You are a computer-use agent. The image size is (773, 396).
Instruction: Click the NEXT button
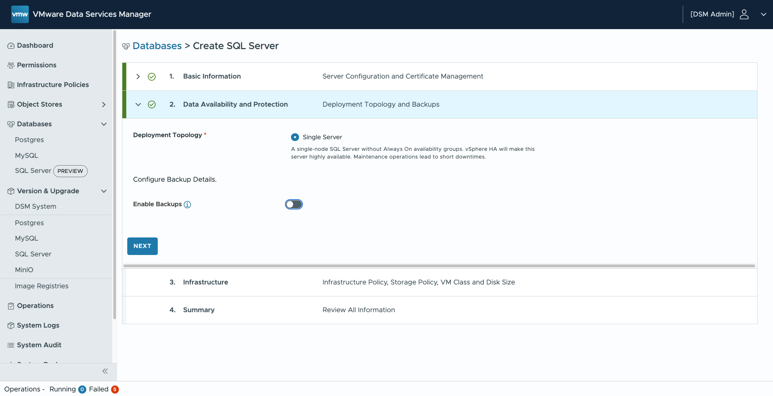pos(142,246)
